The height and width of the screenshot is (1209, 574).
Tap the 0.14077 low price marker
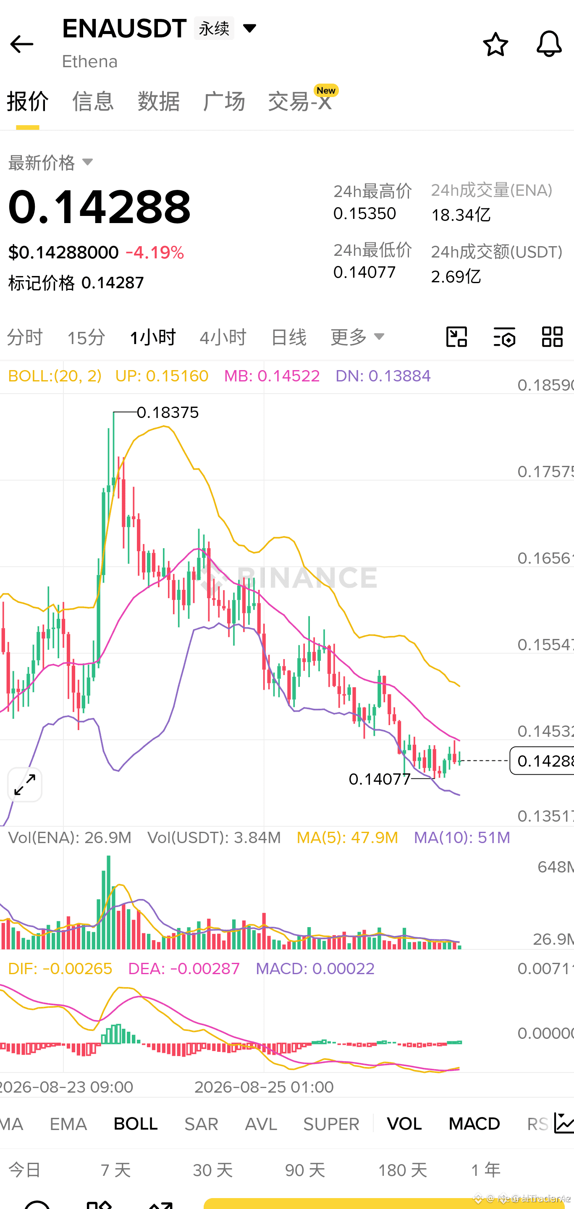coord(380,779)
